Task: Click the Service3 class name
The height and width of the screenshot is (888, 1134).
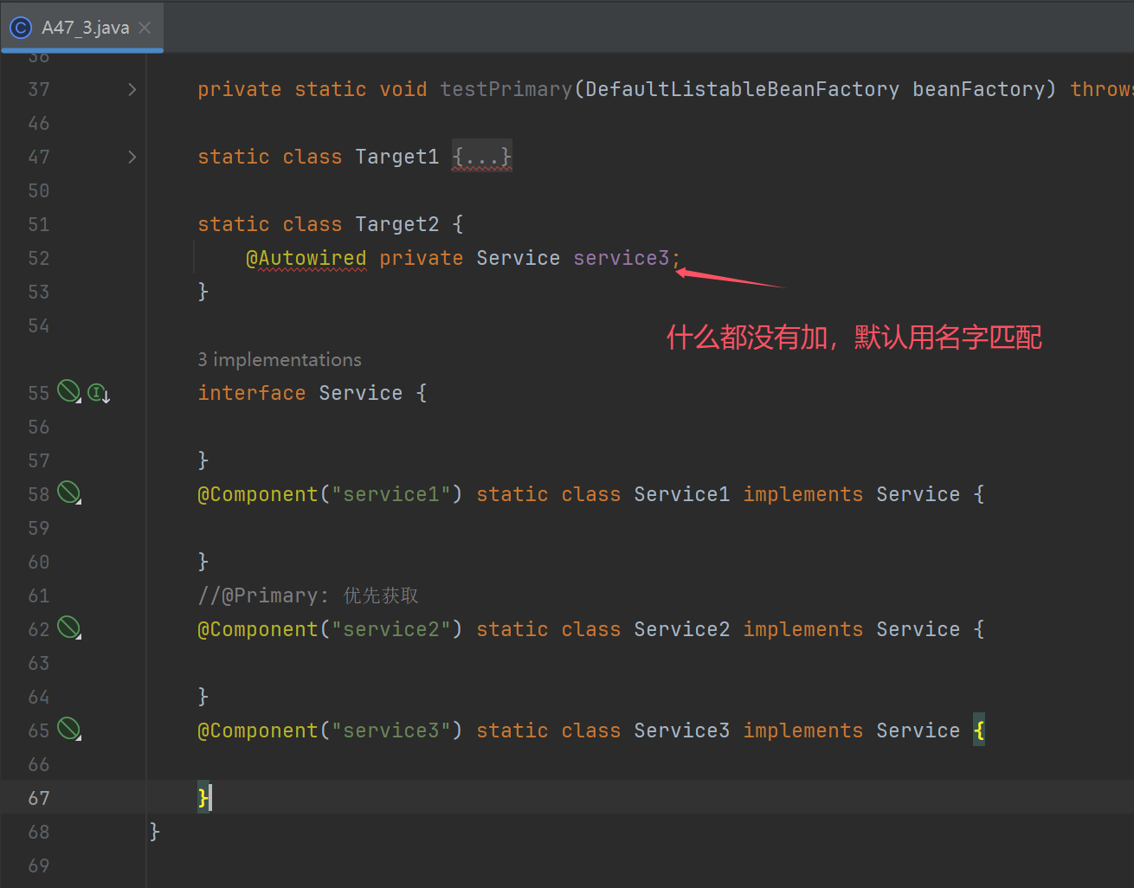Action: coord(682,730)
